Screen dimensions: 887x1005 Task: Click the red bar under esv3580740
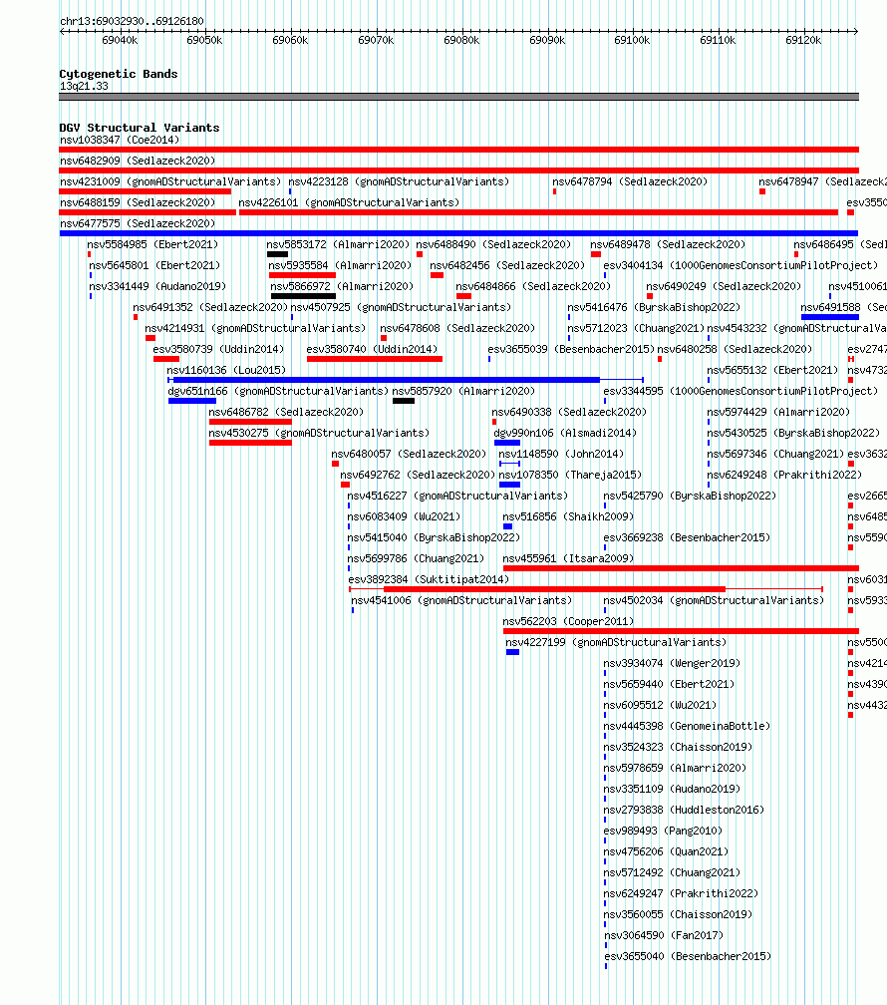[375, 359]
